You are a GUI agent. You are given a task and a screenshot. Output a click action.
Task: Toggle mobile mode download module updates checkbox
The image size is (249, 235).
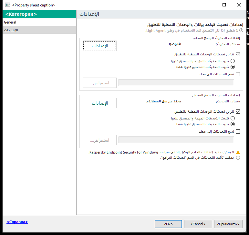coord(238,112)
